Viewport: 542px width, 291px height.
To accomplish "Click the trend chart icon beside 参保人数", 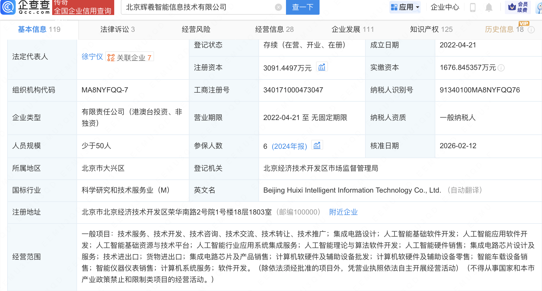I will pyautogui.click(x=317, y=145).
